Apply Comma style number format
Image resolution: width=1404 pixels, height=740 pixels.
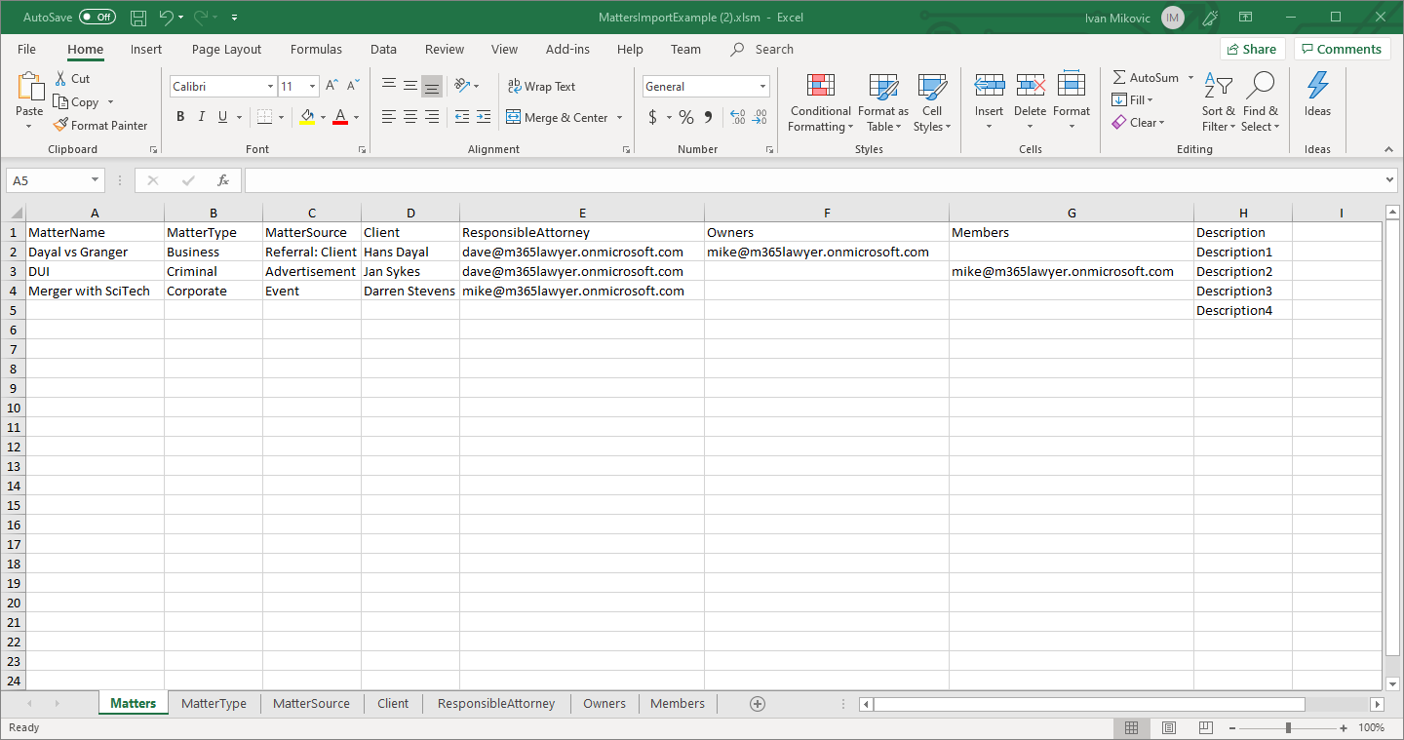pos(708,117)
